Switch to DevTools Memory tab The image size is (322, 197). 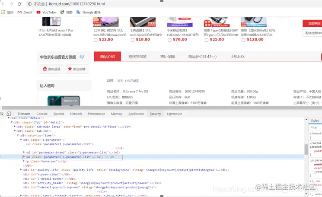[x=117, y=114]
